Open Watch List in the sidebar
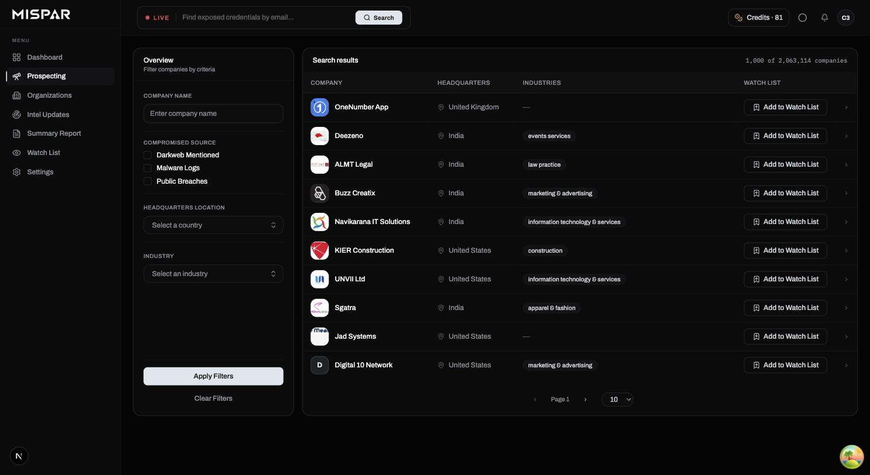Image resolution: width=870 pixels, height=475 pixels. (x=60, y=153)
